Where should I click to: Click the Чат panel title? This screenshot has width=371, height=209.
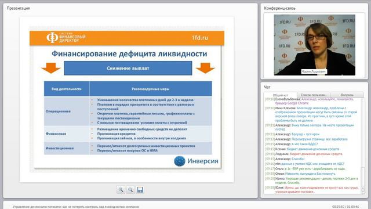click(267, 87)
